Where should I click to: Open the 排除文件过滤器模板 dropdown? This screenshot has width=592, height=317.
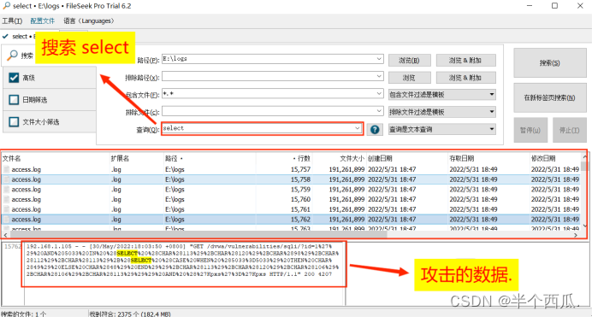point(441,112)
